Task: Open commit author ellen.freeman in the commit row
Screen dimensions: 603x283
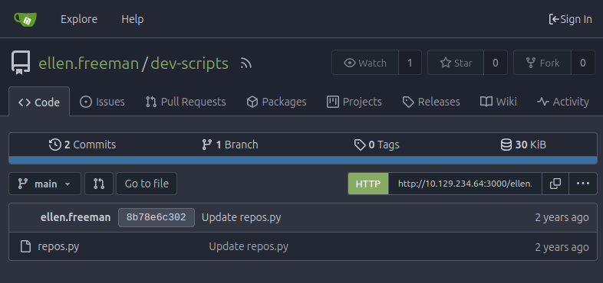Action: [x=75, y=217]
